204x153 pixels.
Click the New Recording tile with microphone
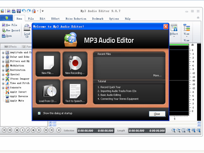tap(75, 64)
